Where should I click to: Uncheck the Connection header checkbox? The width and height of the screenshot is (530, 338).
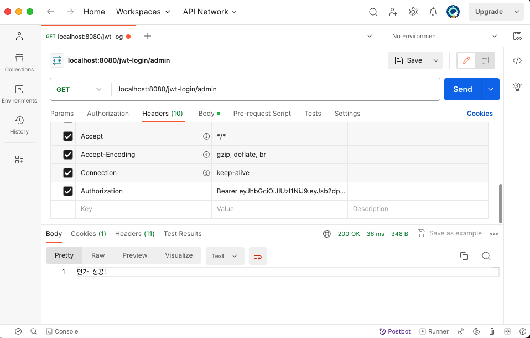[68, 173]
